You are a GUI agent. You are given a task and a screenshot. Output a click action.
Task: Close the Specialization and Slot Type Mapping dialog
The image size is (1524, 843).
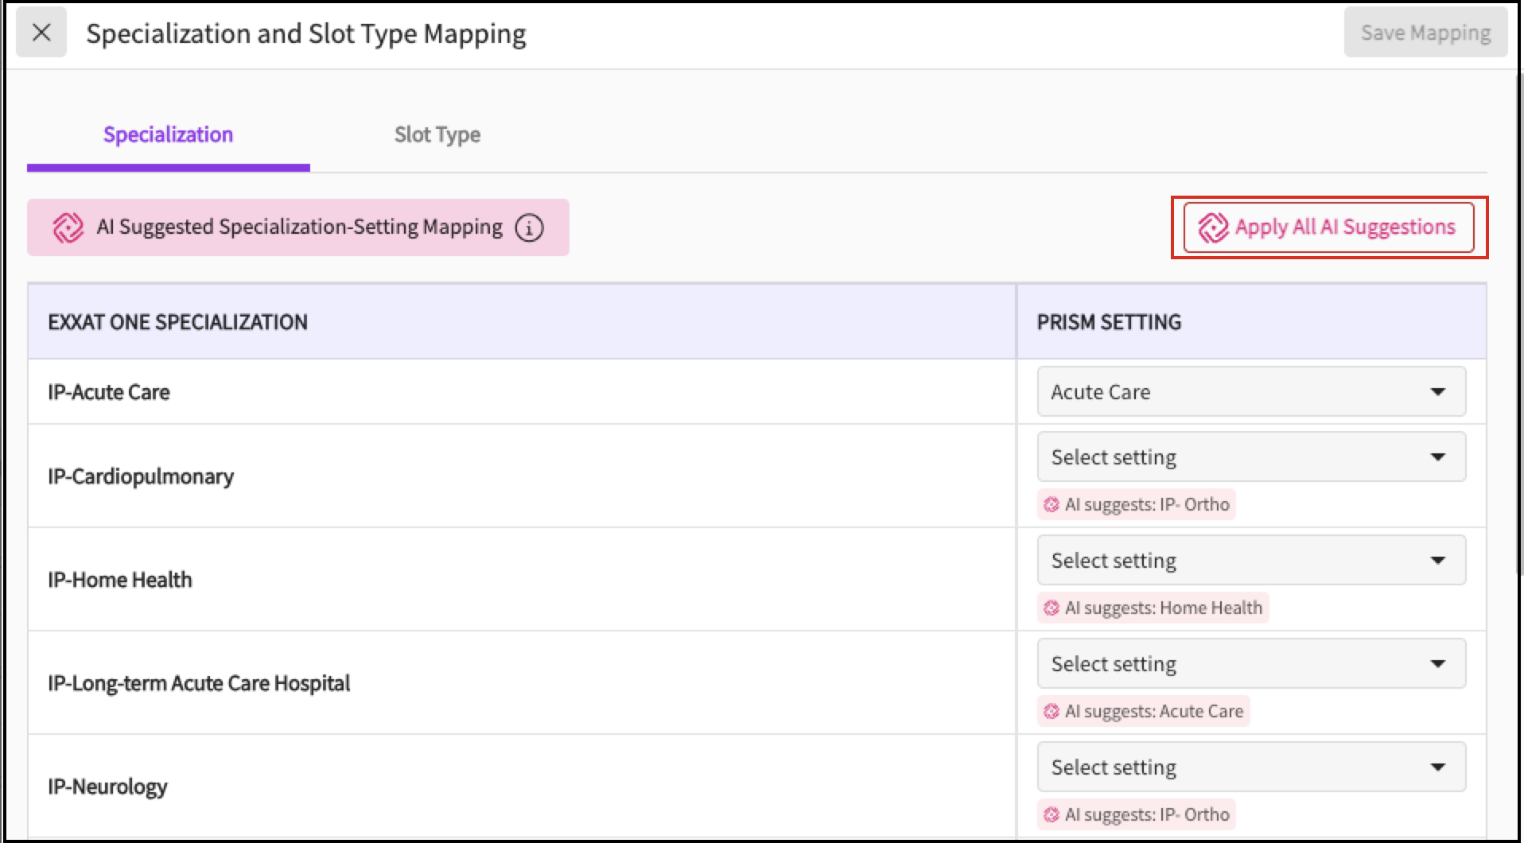point(41,33)
